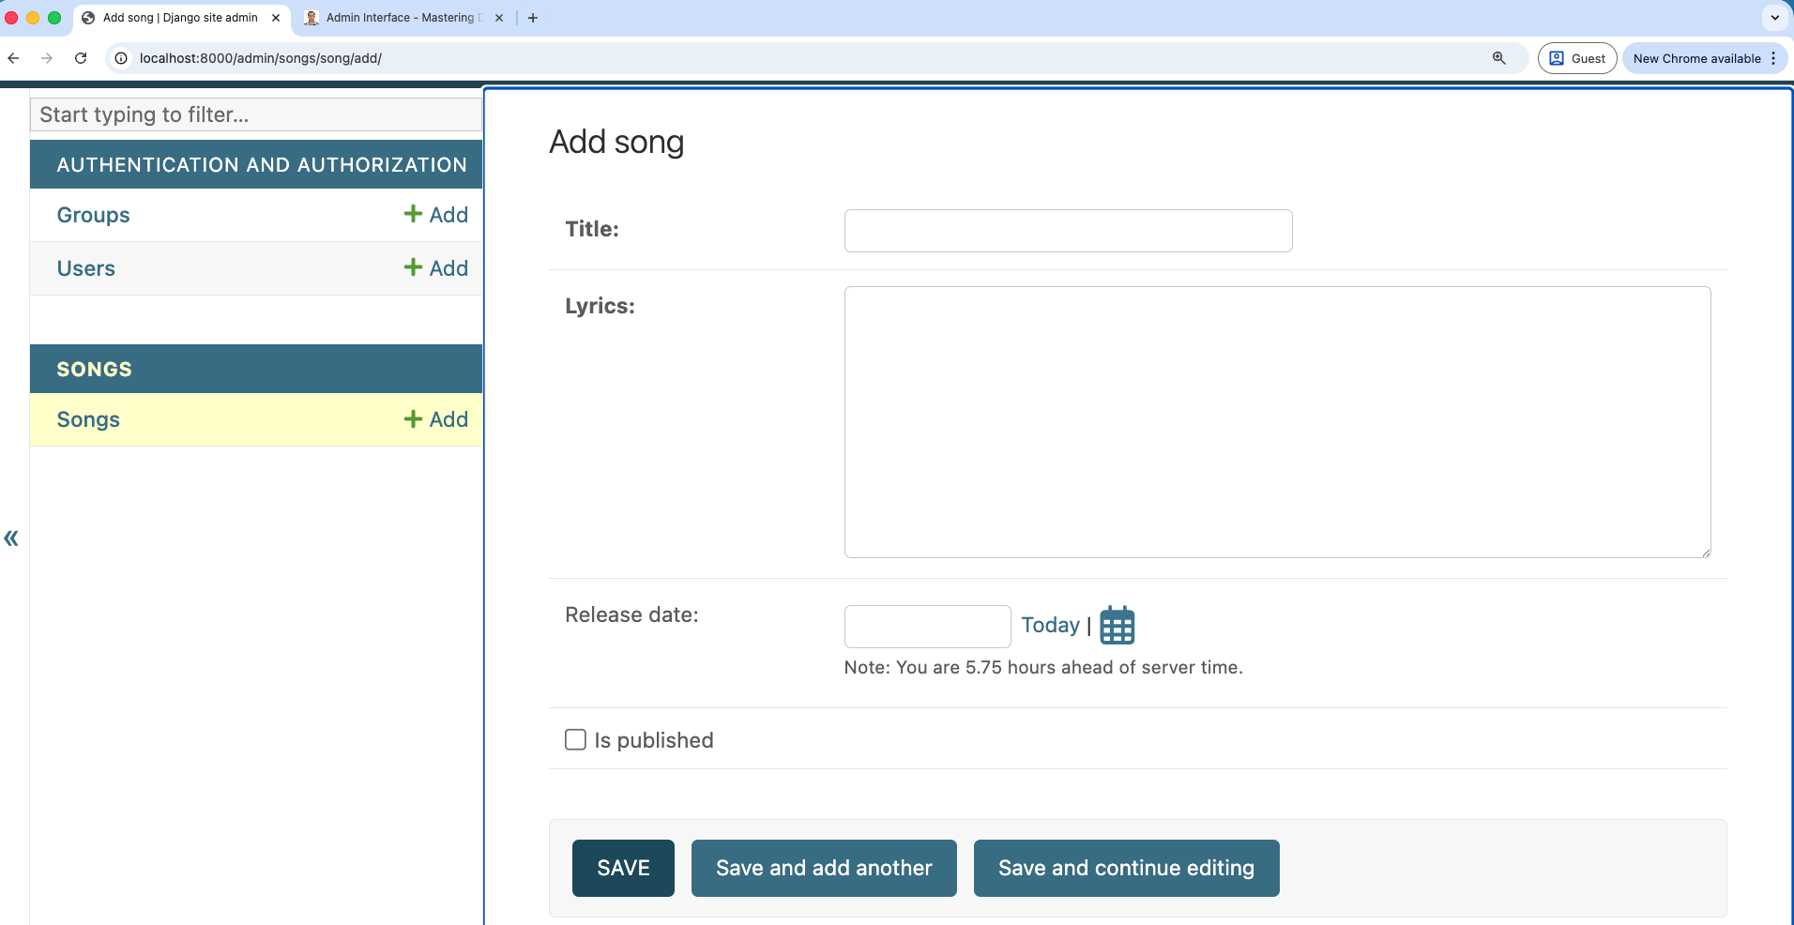Click Save and continue editing button
1794x925 pixels.
pos(1126,868)
